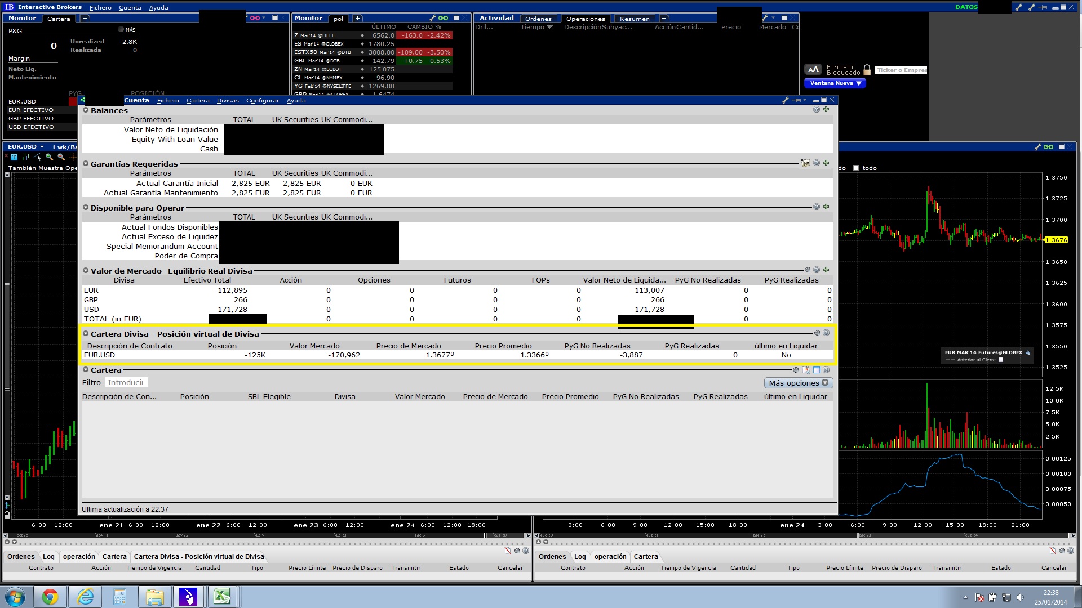The image size is (1082, 608).
Task: Click the Excel icon in taskbar
Action: click(222, 597)
